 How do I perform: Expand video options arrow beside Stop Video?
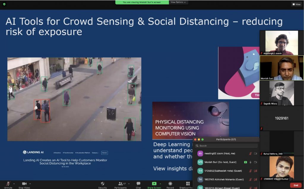pyautogui.click(x=30, y=184)
